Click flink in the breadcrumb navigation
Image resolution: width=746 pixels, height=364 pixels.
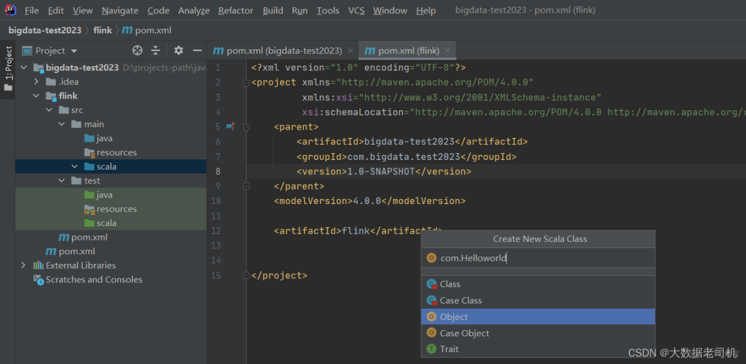click(x=103, y=30)
